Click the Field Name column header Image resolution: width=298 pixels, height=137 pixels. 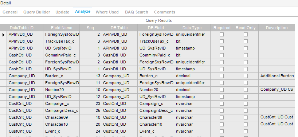pyautogui.click(x=62, y=28)
